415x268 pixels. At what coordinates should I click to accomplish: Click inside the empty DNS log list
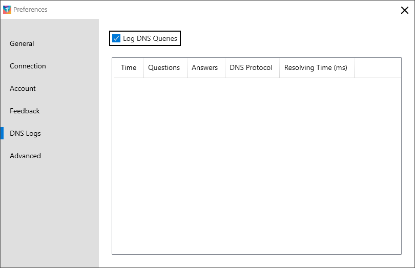[x=257, y=166]
